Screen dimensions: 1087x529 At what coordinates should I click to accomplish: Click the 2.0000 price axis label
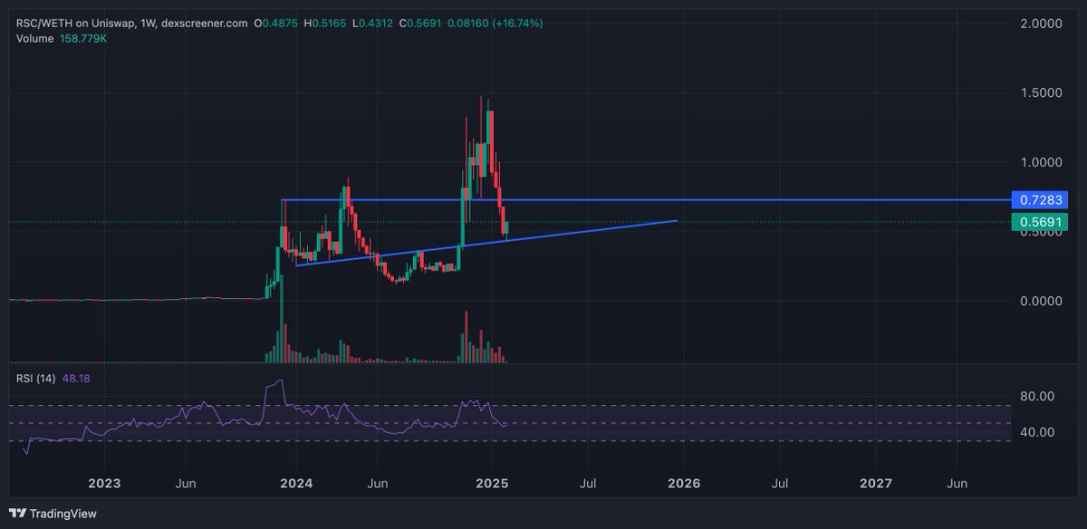(x=1042, y=24)
